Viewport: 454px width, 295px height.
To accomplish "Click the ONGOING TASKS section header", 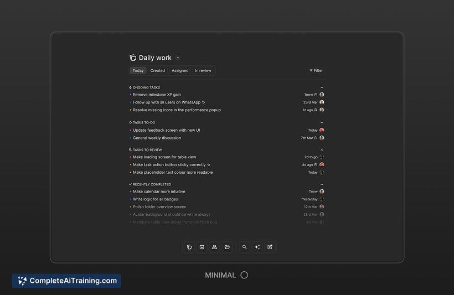I will pyautogui.click(x=146, y=87).
